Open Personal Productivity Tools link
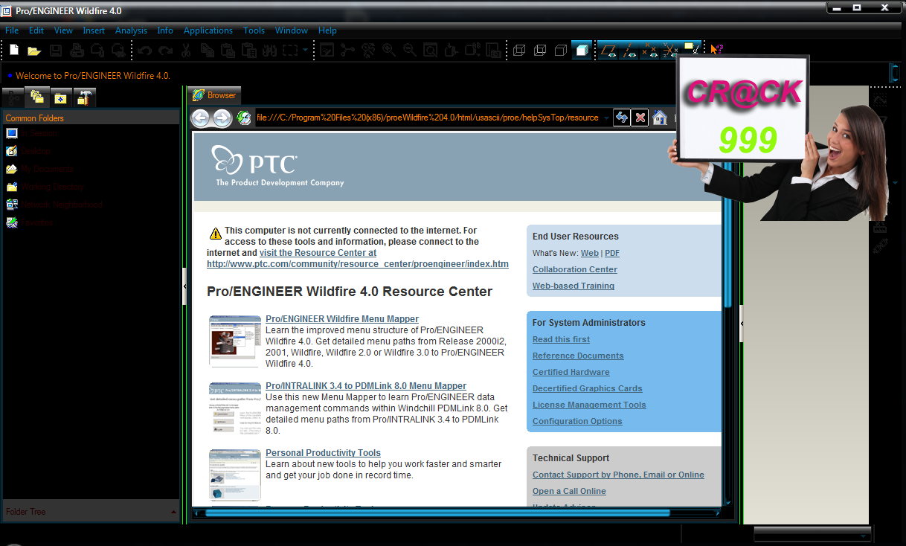This screenshot has height=546, width=906. (323, 453)
